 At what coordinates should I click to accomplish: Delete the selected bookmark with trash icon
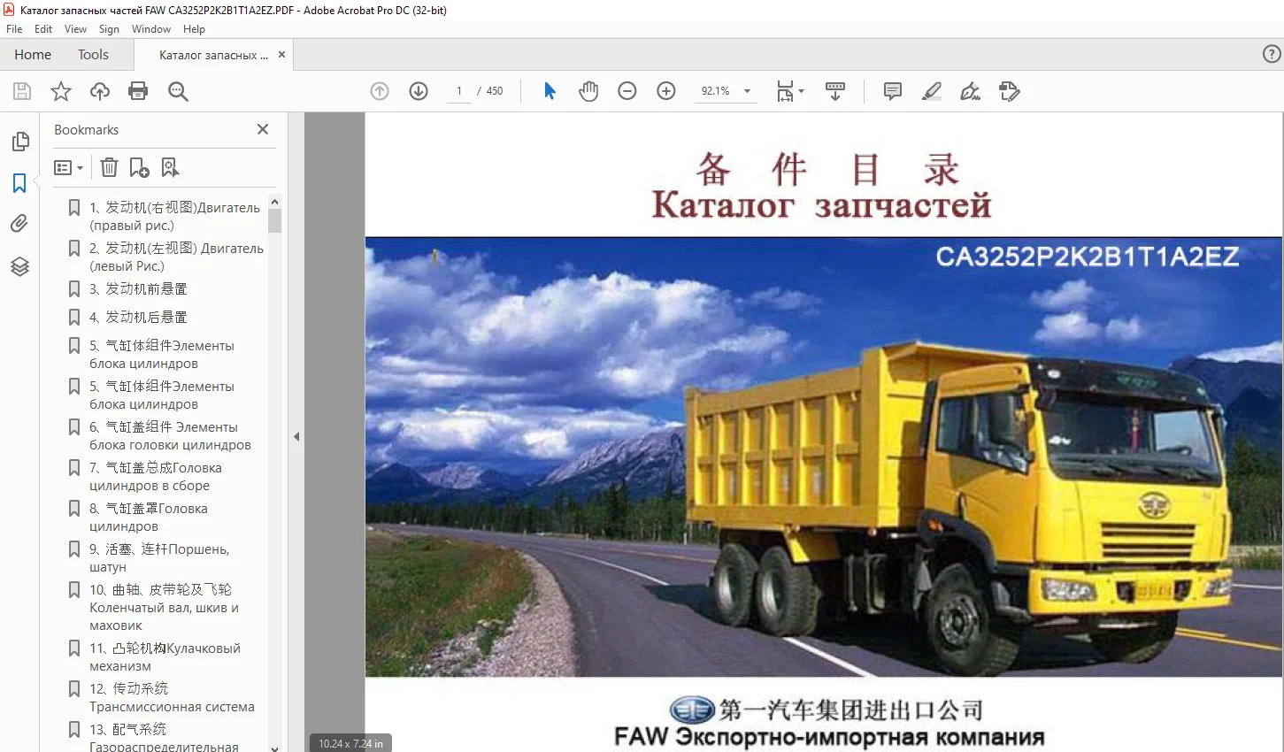(x=109, y=167)
